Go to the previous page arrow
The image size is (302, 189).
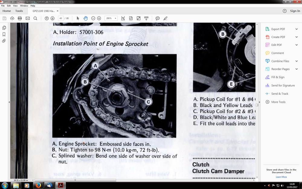coord(47,18)
